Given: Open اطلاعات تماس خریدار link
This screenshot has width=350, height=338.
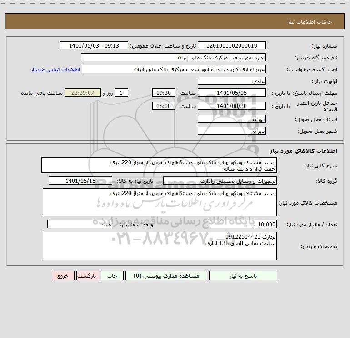Looking at the screenshot, I should (55, 69).
